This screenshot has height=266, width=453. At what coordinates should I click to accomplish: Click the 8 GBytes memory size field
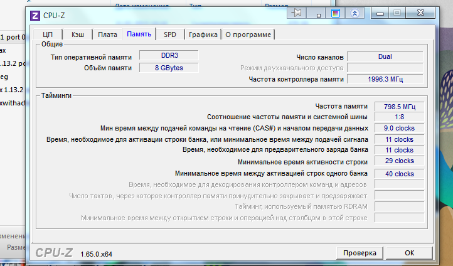point(169,68)
